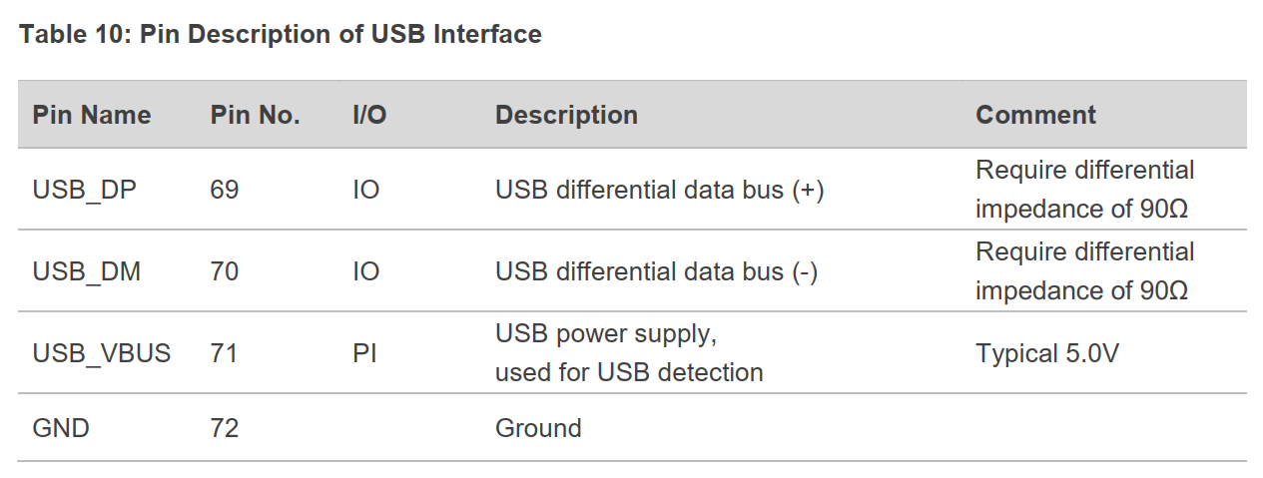The width and height of the screenshot is (1263, 478).
Task: Click the PI value in I/O column
Action: pos(364,353)
